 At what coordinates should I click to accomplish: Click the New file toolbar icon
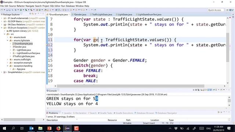2,10
